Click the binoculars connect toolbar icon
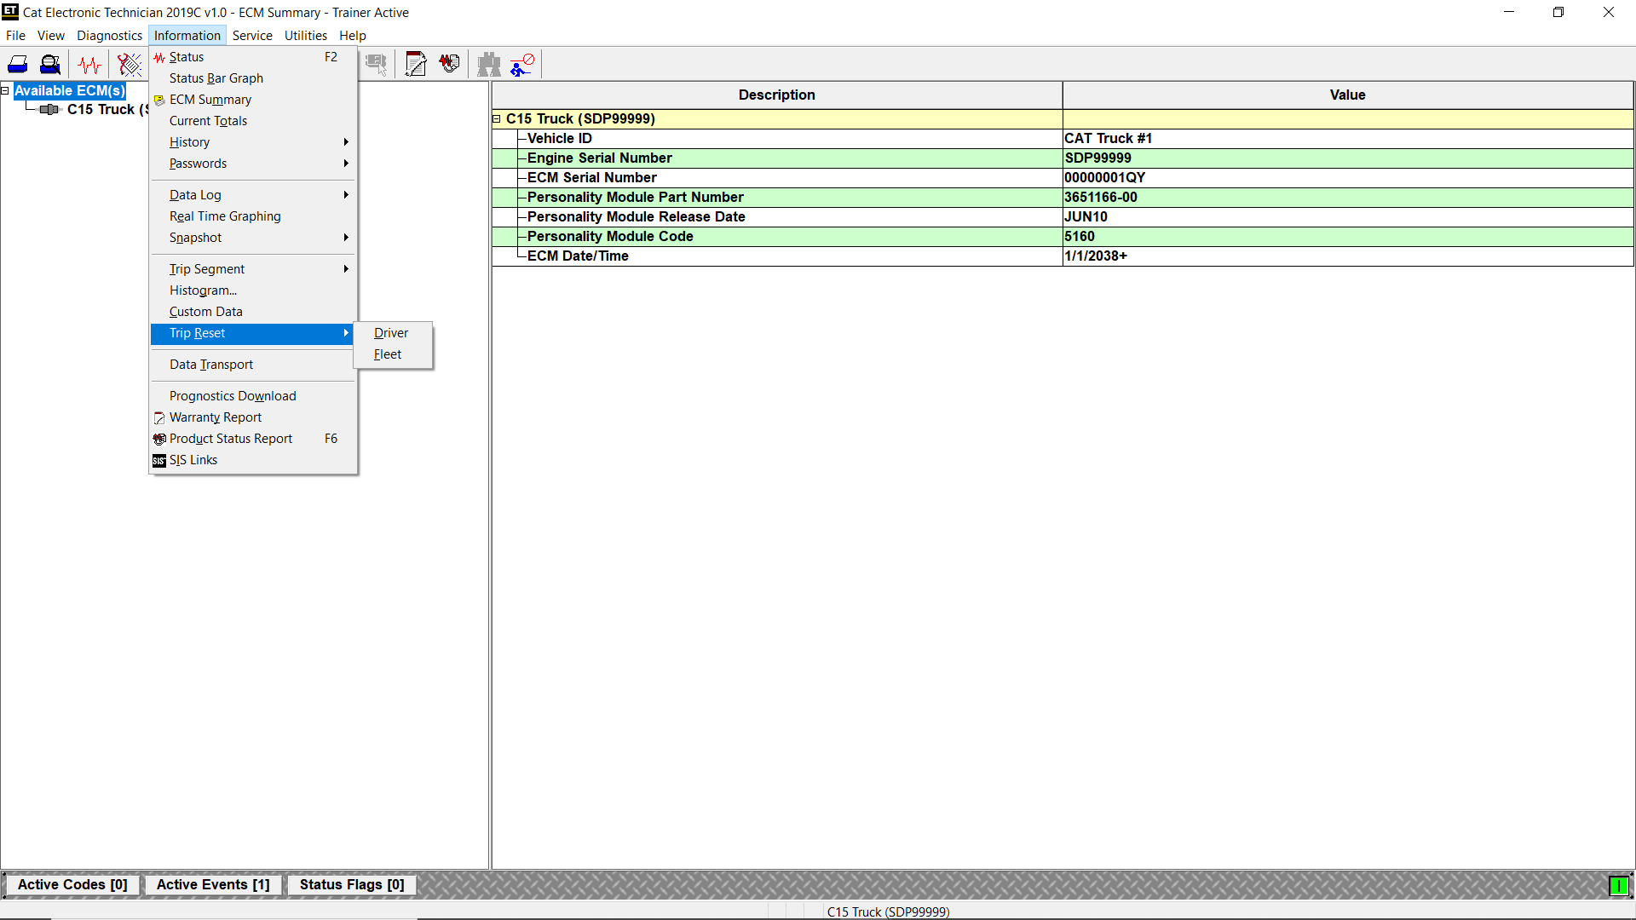Screen dimensions: 1636x920 point(489,64)
